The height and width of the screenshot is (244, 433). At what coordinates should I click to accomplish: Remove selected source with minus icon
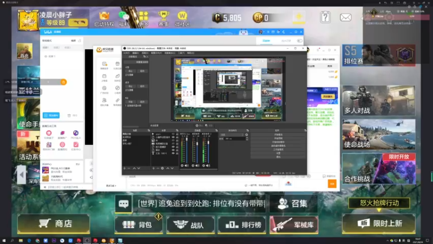point(158,168)
